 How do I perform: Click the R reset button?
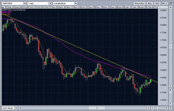[170, 108]
